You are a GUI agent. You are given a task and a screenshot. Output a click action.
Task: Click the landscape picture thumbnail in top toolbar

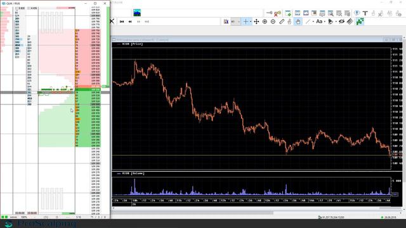click(x=137, y=13)
